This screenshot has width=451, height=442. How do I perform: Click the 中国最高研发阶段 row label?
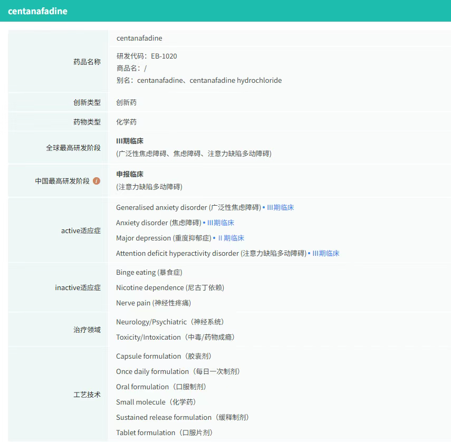(62, 181)
